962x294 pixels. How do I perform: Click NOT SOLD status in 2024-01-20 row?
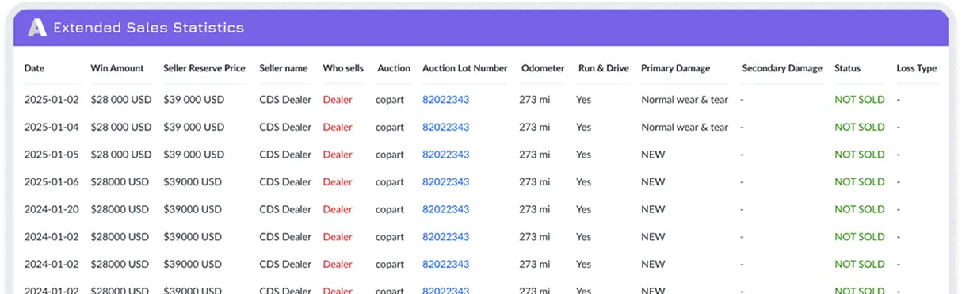[860, 209]
